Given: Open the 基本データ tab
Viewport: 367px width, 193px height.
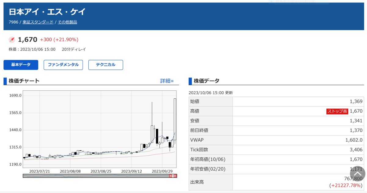Looking at the screenshot, I should (21, 65).
